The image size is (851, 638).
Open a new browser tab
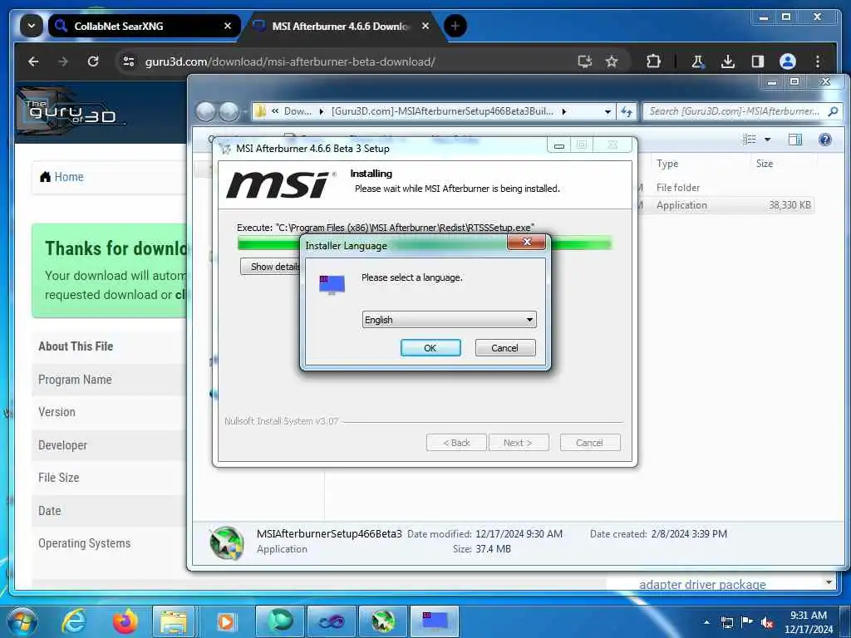(455, 26)
